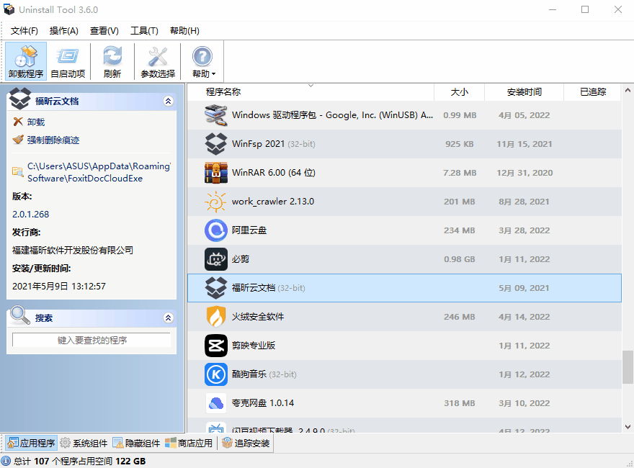The width and height of the screenshot is (634, 468).
Task: Switch to the 追踪安装 tab
Action: tap(246, 443)
